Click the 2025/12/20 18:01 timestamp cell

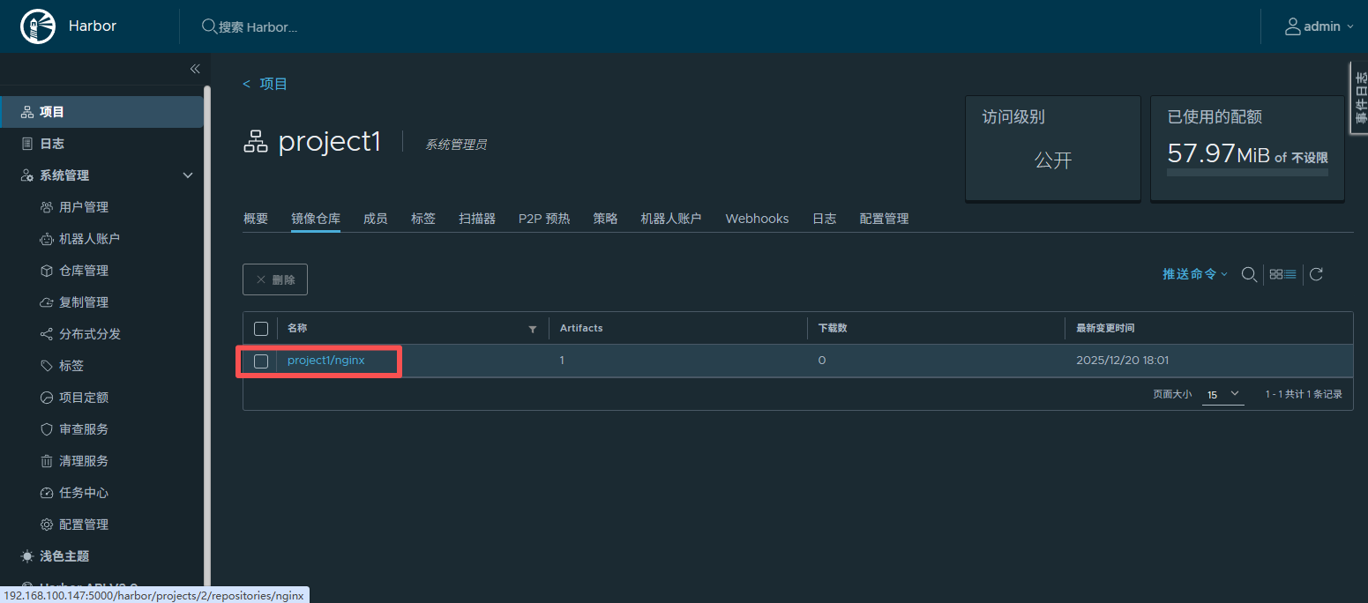[1123, 361]
